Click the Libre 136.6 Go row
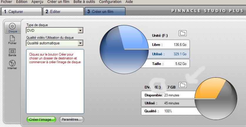 point(169,45)
